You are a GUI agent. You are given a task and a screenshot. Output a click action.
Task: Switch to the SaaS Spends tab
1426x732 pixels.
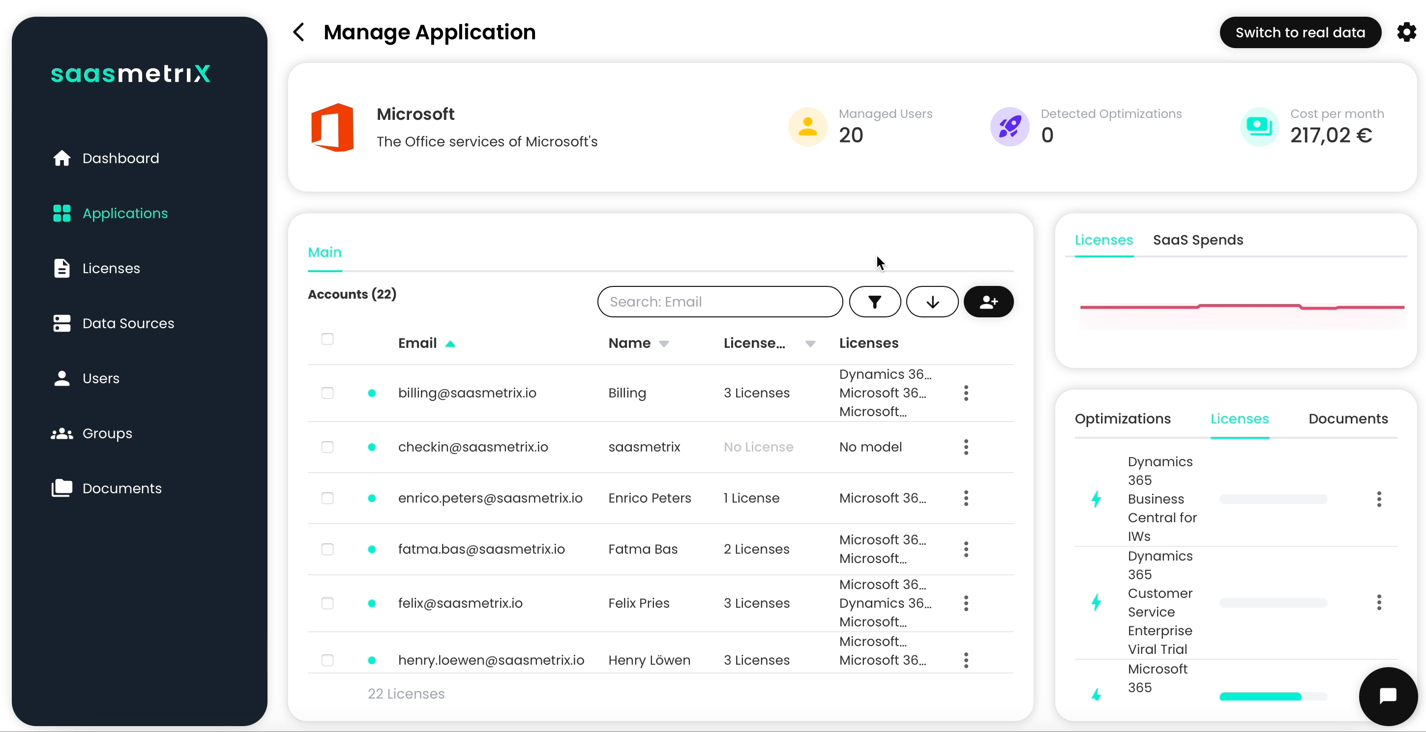point(1198,240)
